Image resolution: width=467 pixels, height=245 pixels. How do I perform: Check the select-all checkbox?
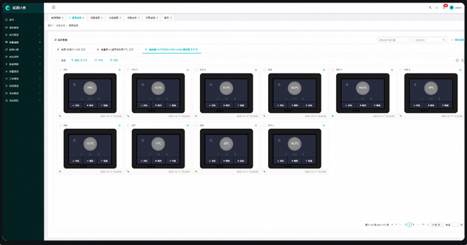(58, 60)
